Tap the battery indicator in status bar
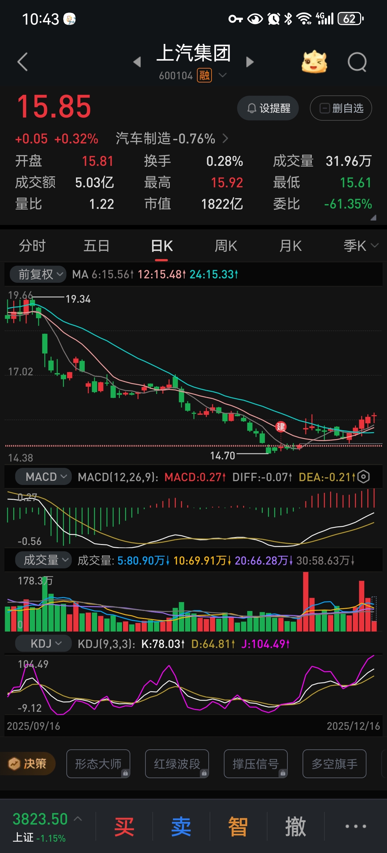Viewport: 387px width, 853px height. (x=350, y=19)
